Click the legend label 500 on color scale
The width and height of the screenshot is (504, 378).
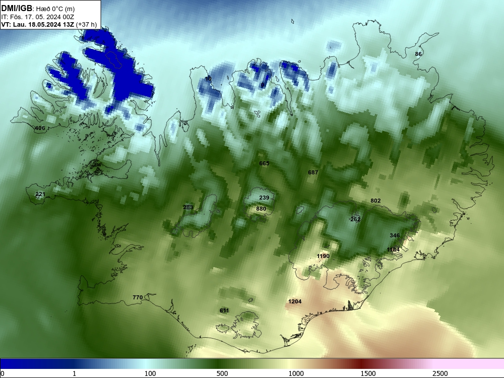(222, 373)
